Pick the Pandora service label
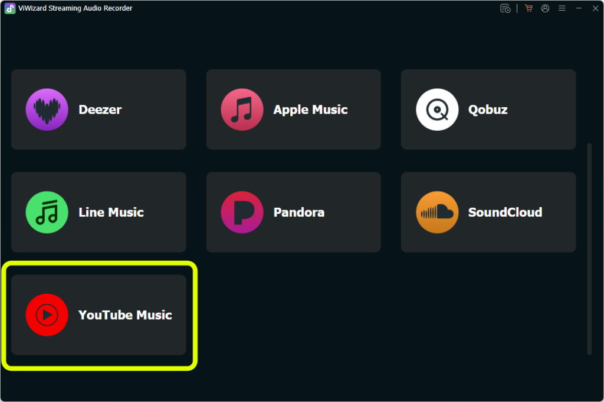This screenshot has height=402, width=604. [x=298, y=212]
